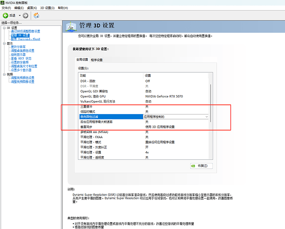285x229 pixels.
Task: Open the 3D 设置(3) menu
Action: (x=47, y=8)
